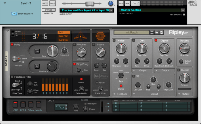This screenshot has width=201, height=124.
Task: Save the patch with floppy disk icon
Action: 161,32
